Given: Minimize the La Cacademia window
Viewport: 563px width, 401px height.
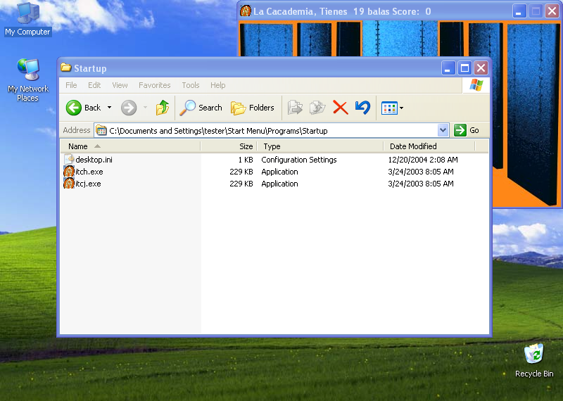Looking at the screenshot, I should [x=519, y=11].
